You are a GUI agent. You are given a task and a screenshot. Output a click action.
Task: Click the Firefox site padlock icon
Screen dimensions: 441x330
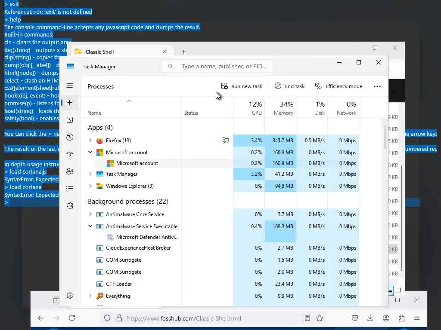(119, 318)
